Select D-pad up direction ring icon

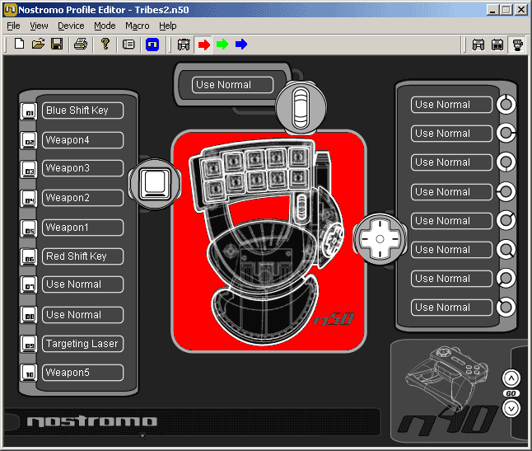coord(506,104)
